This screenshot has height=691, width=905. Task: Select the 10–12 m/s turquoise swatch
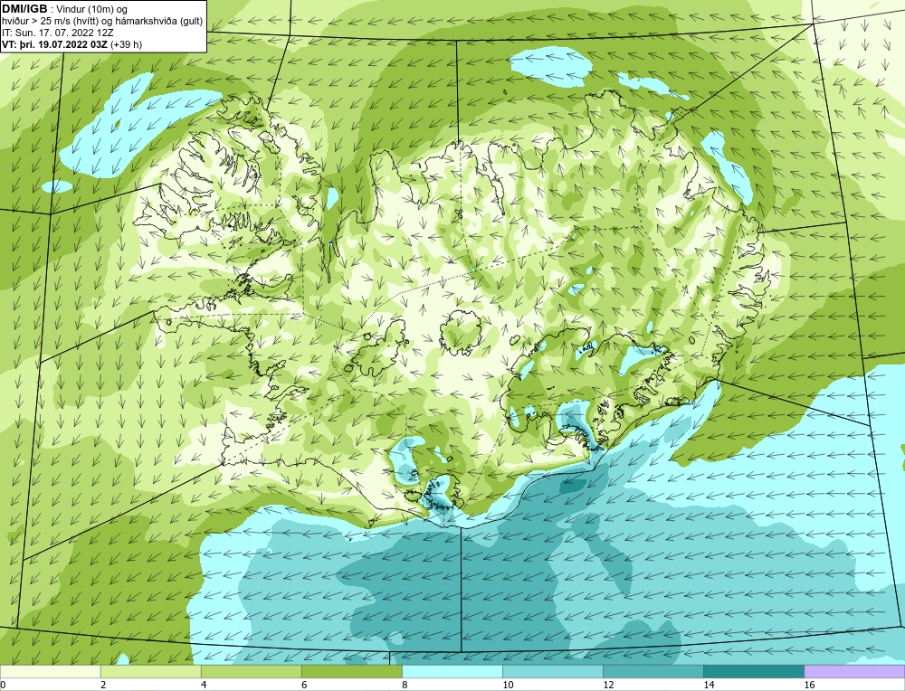(x=552, y=671)
